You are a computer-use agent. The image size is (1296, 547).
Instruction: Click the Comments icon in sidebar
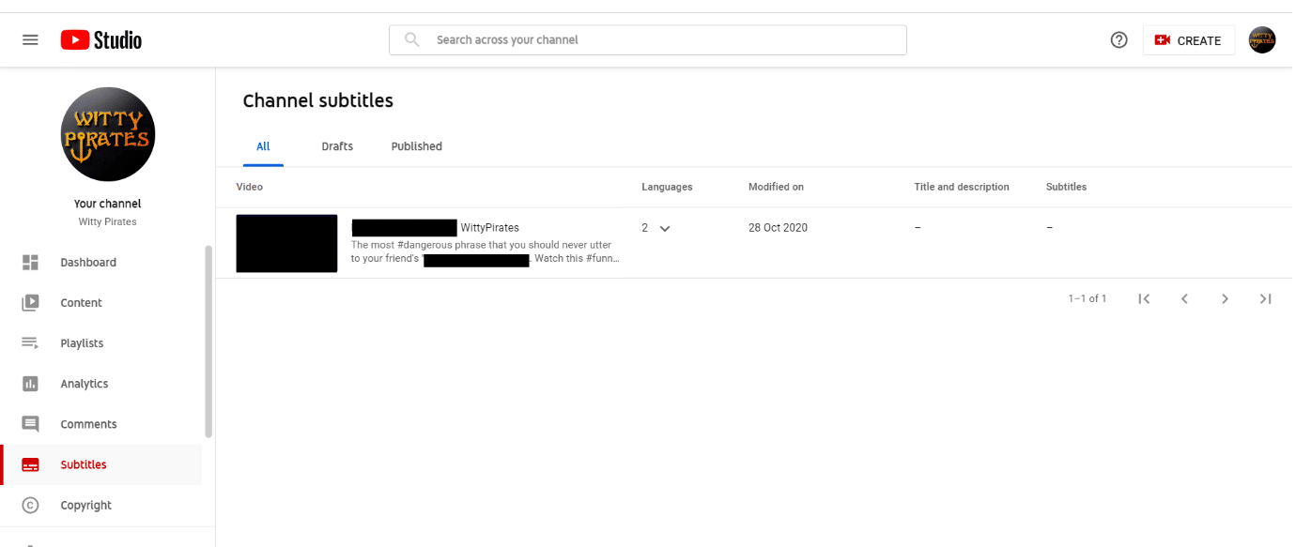30,424
